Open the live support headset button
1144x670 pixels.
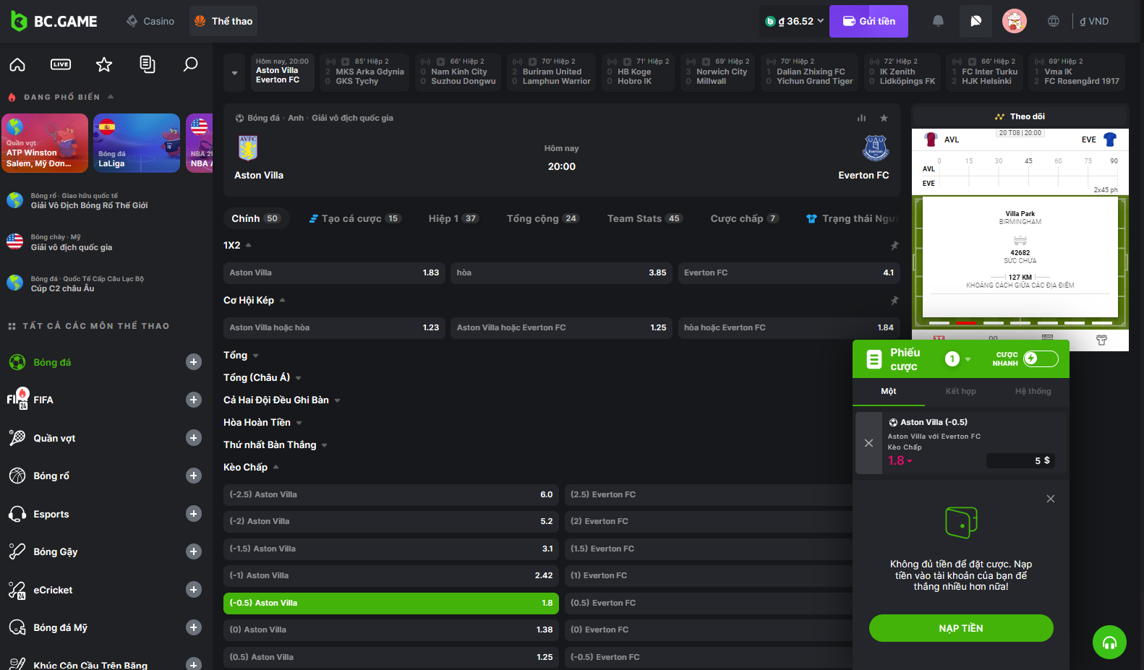click(1109, 642)
